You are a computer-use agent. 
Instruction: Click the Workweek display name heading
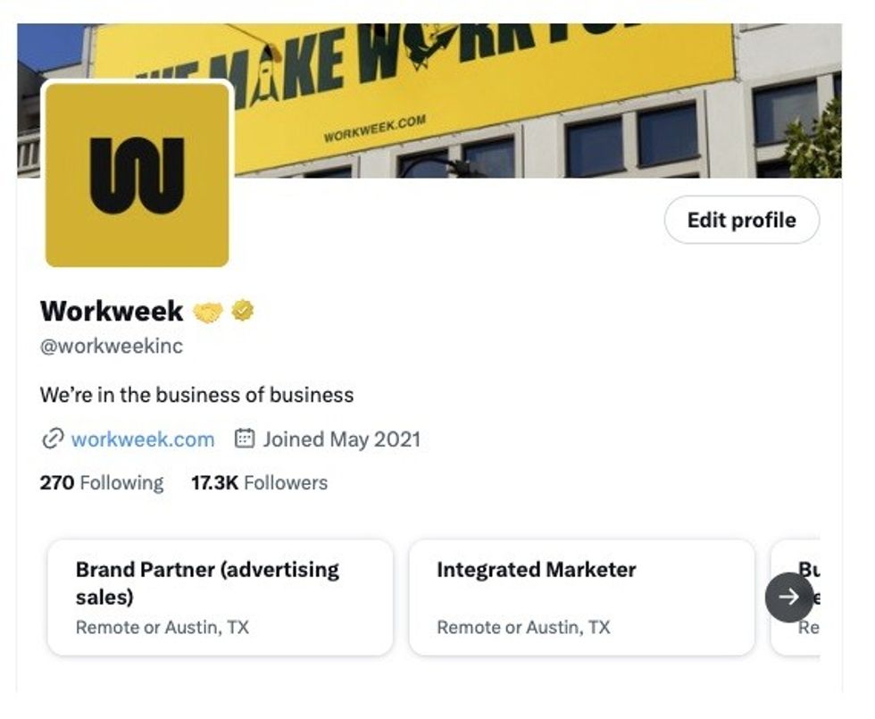(112, 311)
